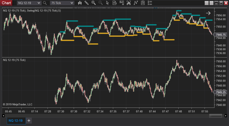The height and width of the screenshot is (126, 229).
Task: Click the 07:35 time axis label
Action: tap(113, 111)
